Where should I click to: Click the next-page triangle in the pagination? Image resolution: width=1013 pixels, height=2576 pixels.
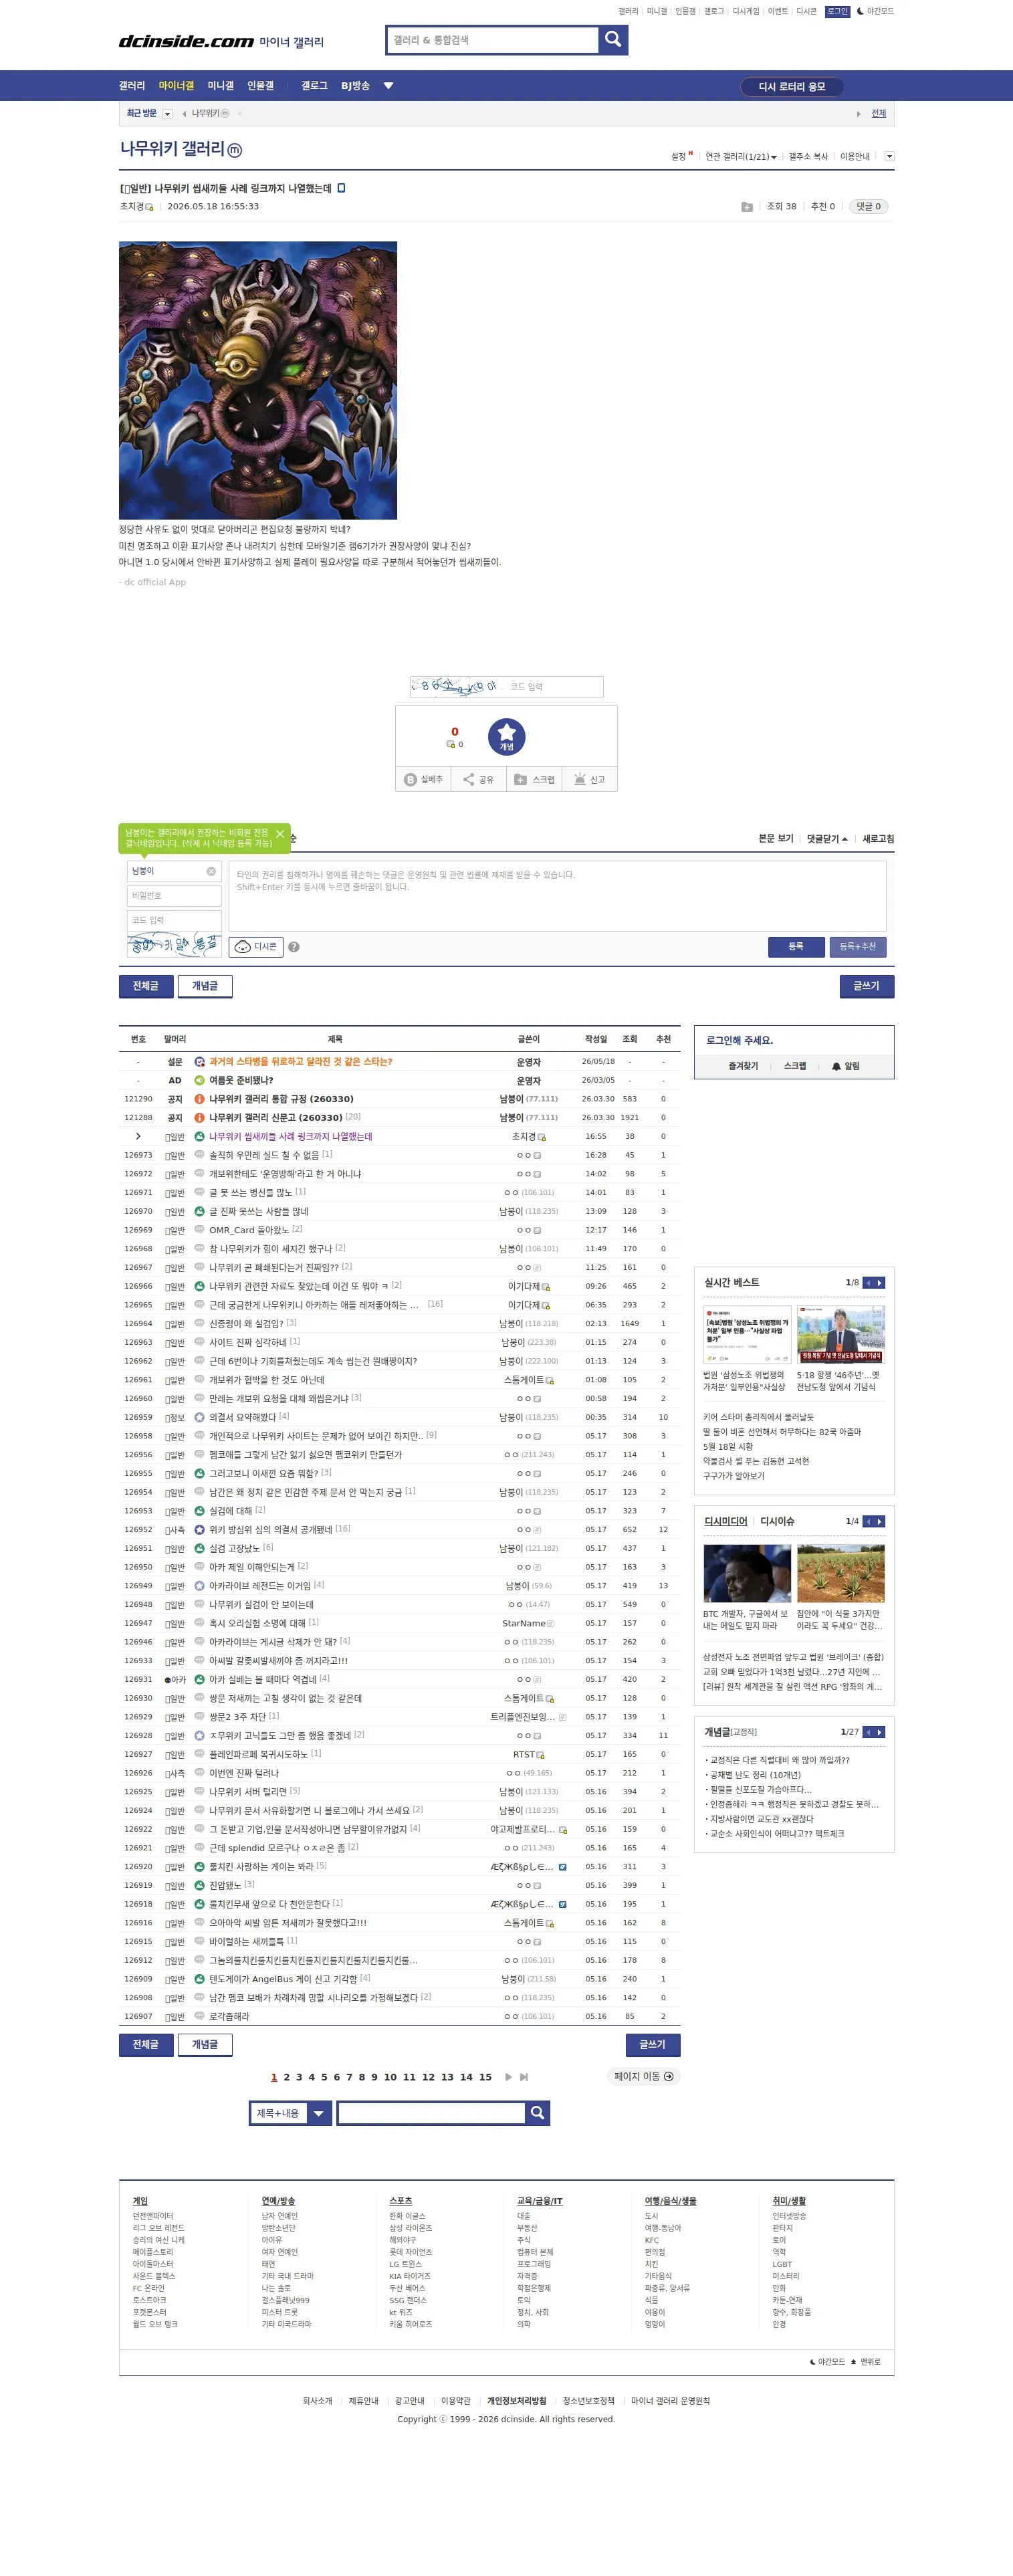click(508, 2077)
